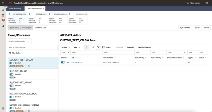212x112 pixels.
Task: Open the CUSTOM_CJOB job link
Action: 77,63
